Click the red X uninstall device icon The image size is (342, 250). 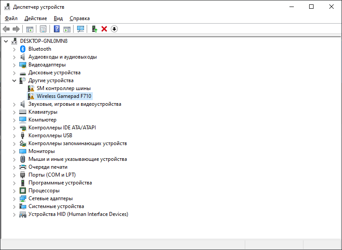tap(104, 29)
